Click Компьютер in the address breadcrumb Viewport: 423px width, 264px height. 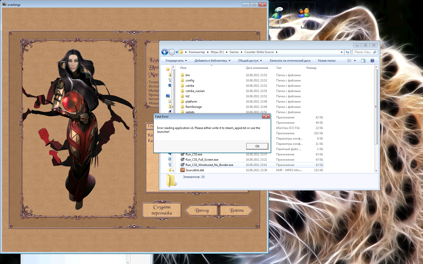[197, 52]
